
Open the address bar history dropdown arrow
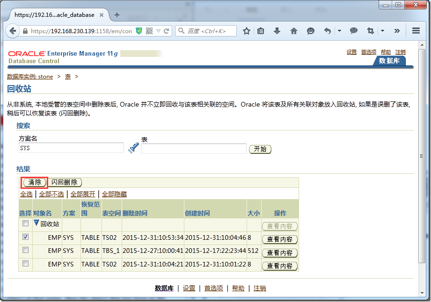coord(159,31)
